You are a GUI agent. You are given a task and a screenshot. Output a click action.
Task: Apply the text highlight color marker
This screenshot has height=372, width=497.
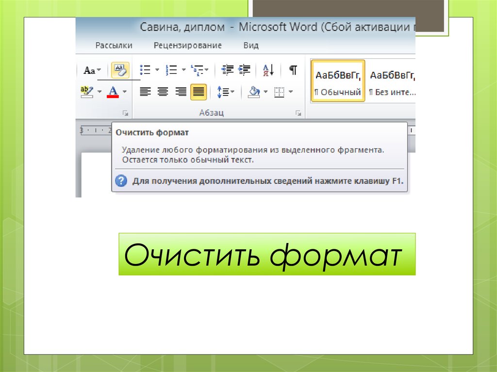[87, 91]
